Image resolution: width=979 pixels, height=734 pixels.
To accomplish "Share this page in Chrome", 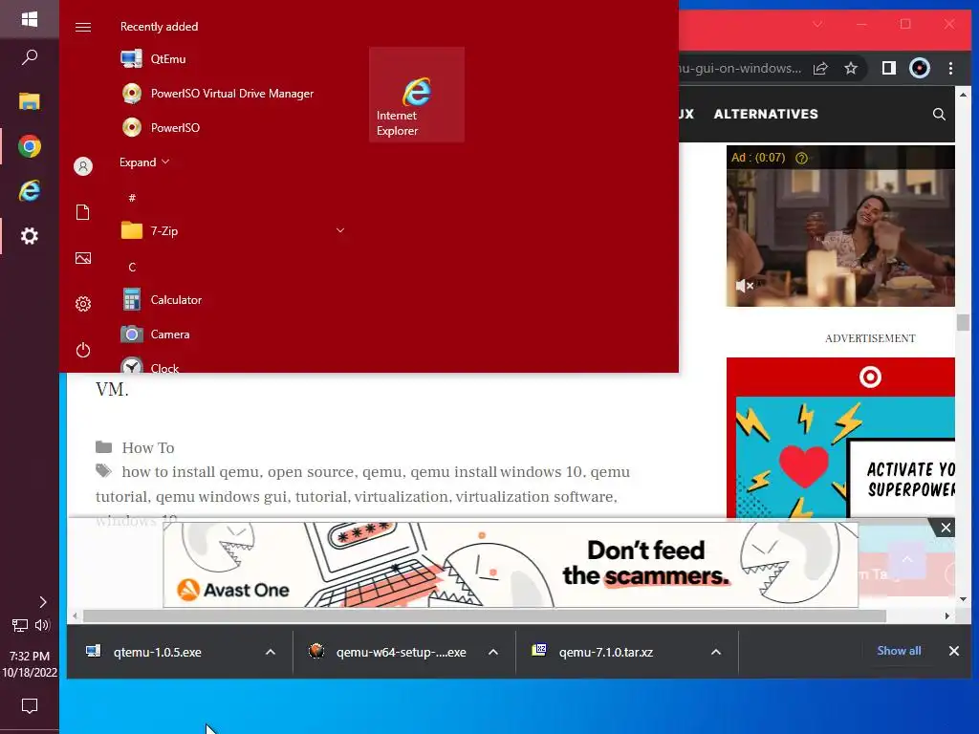I will tap(820, 68).
